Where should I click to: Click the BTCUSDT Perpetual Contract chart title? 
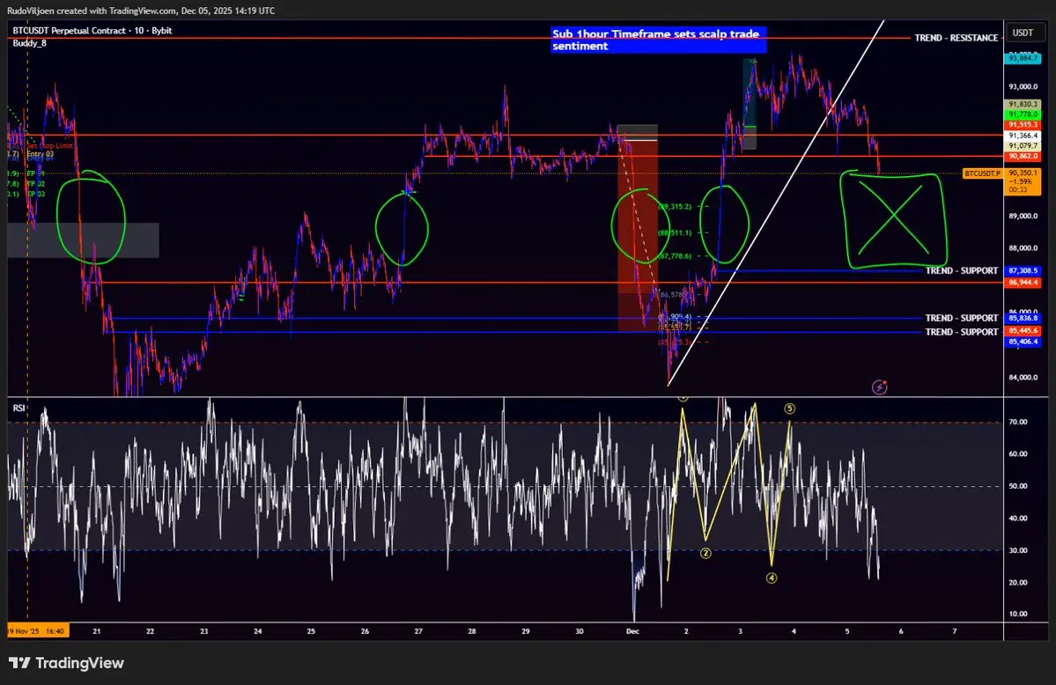(x=92, y=30)
